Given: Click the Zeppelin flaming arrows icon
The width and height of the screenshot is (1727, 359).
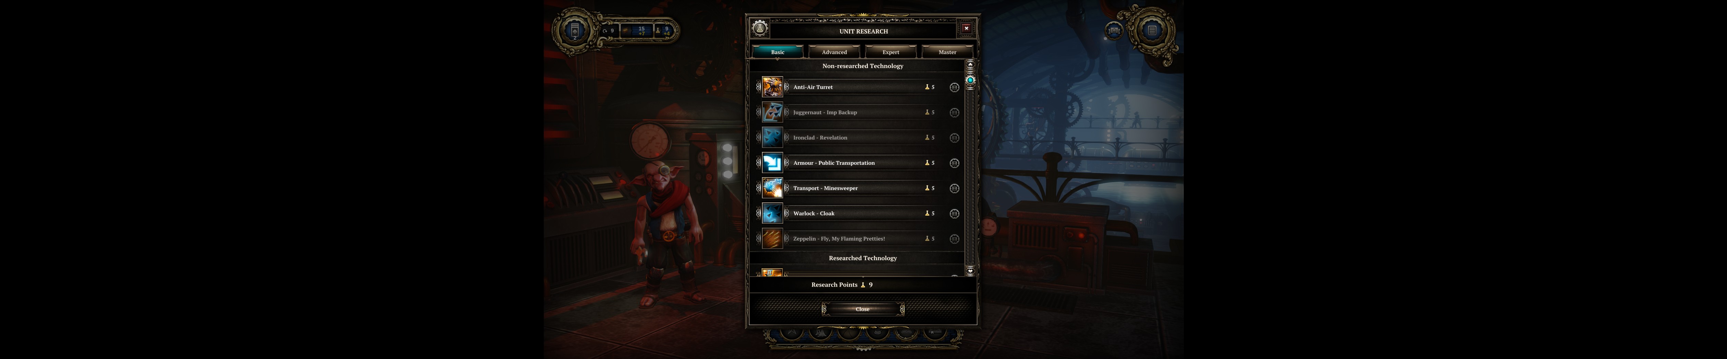Looking at the screenshot, I should tap(772, 239).
